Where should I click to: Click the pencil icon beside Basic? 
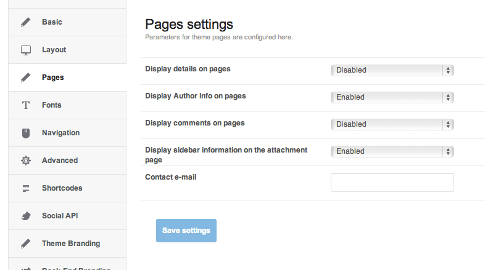pyautogui.click(x=26, y=22)
